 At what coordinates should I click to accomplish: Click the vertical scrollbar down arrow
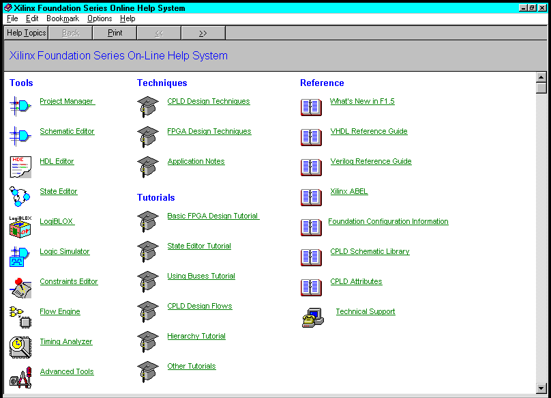[541, 388]
